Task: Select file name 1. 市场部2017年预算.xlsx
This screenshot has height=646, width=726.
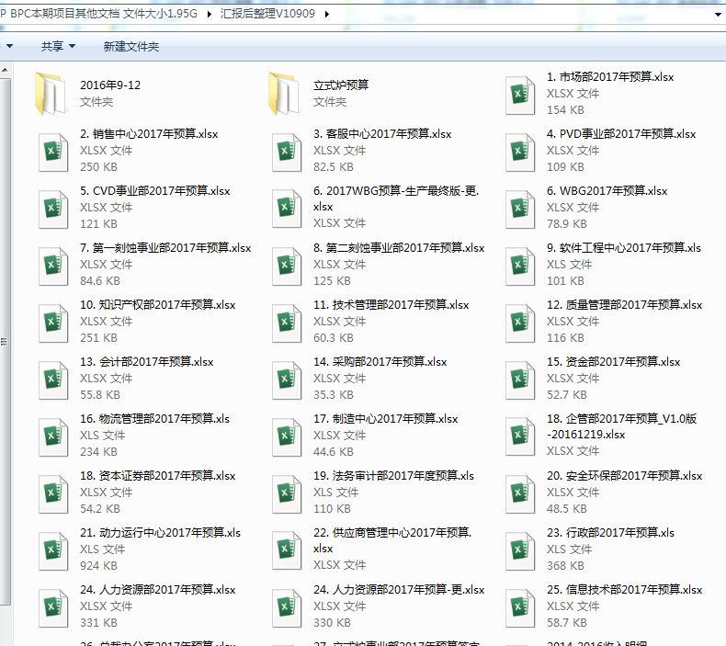Action: point(610,77)
